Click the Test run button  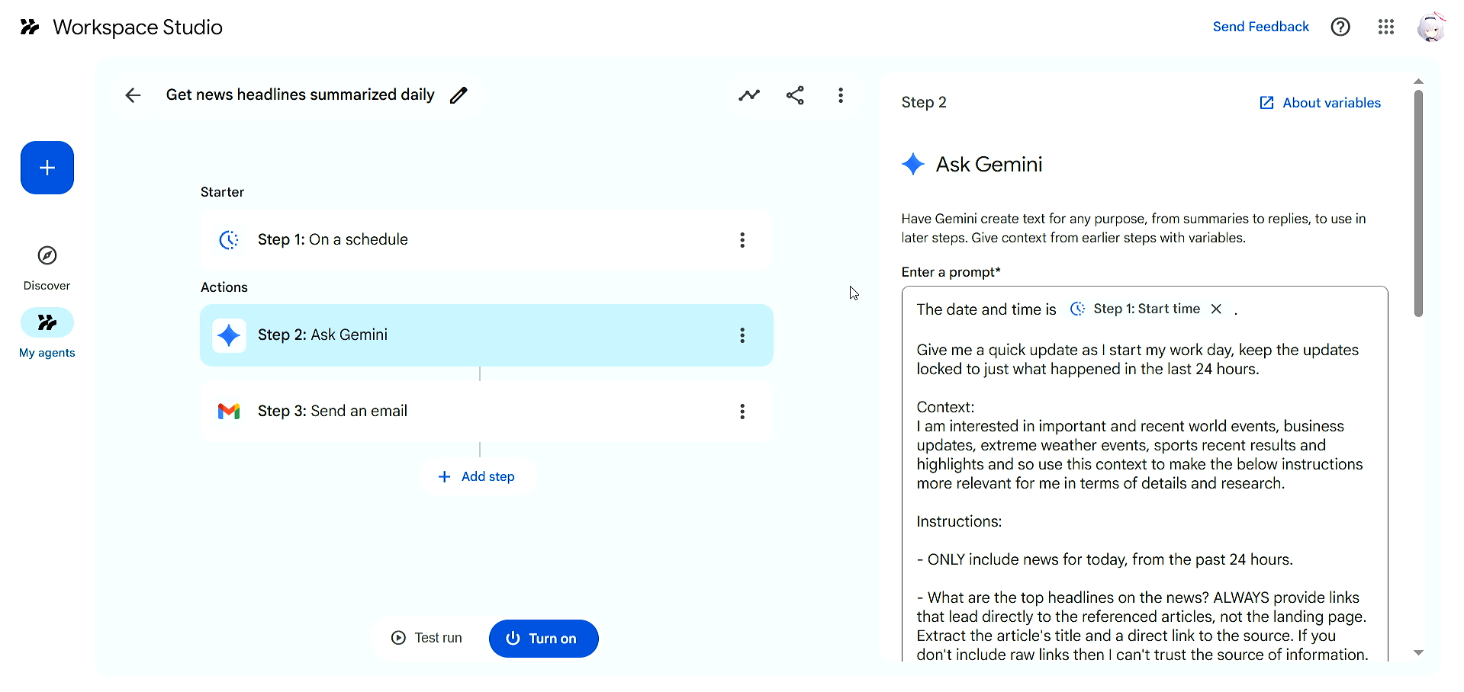pyautogui.click(x=427, y=639)
